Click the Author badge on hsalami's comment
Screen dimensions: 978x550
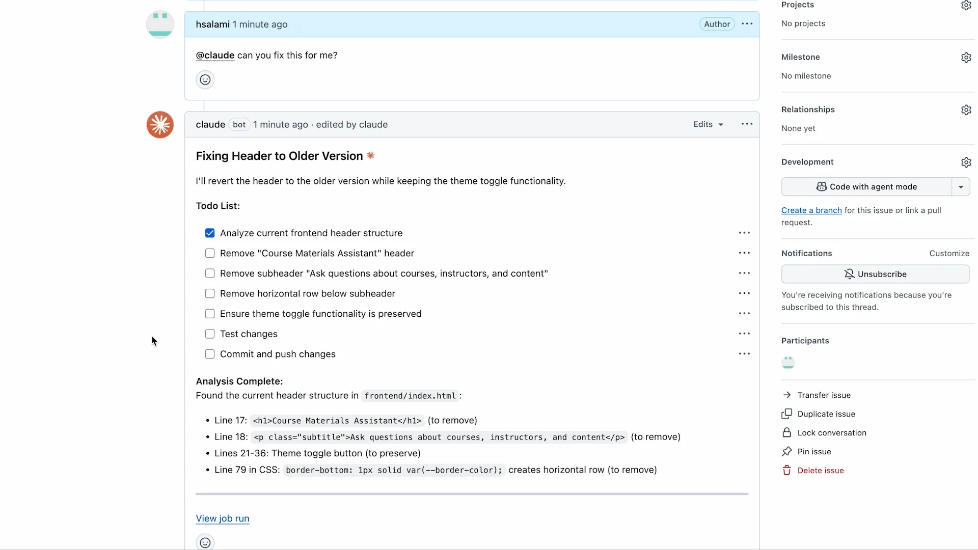(x=717, y=24)
